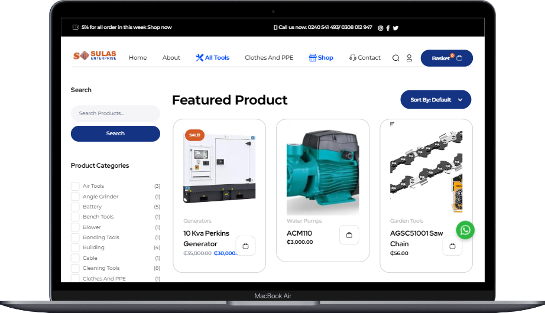Open the user account icon

tap(409, 58)
